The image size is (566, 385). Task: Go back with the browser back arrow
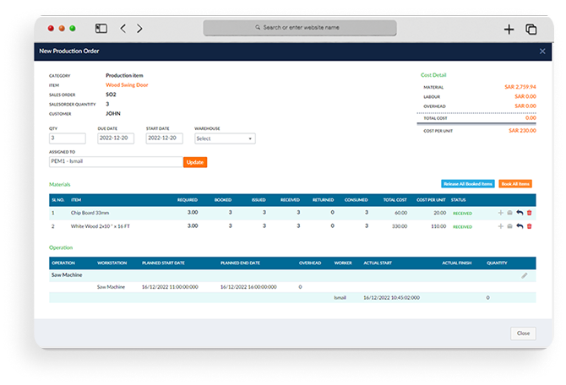tap(123, 28)
